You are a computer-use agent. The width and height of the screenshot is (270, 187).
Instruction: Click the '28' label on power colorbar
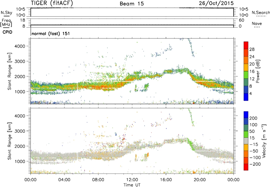coord(252,49)
